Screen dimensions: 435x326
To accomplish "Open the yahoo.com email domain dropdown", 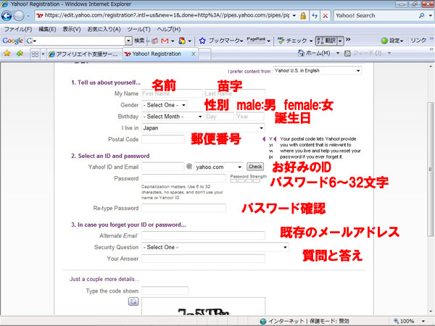I will pyautogui.click(x=219, y=167).
